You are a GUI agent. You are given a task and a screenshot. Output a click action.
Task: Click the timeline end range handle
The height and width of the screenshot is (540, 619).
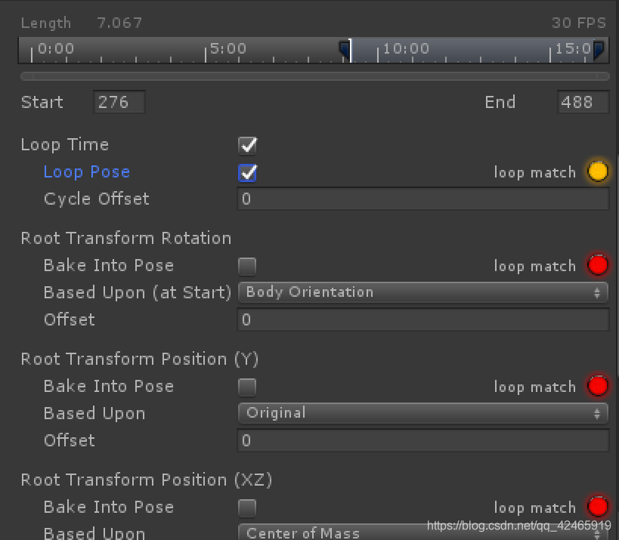(599, 51)
